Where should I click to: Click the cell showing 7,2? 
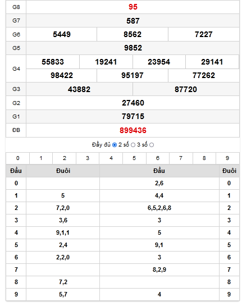[x=63, y=282]
